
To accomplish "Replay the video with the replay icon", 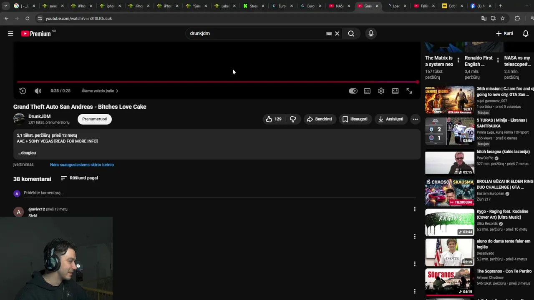I will (x=23, y=91).
